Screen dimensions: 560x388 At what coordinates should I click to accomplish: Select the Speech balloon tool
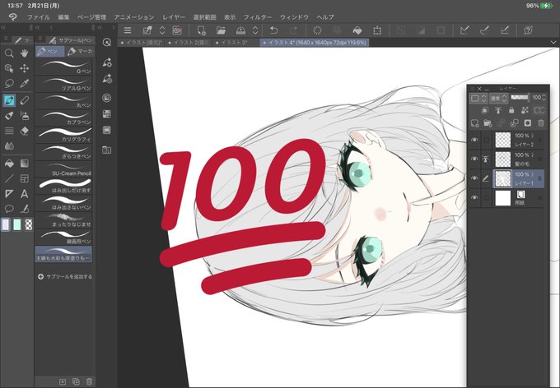tap(9, 209)
